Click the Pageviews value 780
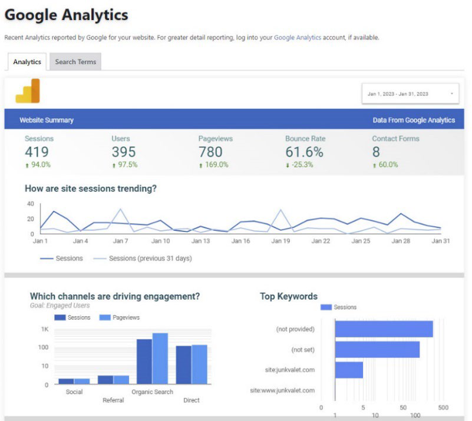The width and height of the screenshot is (472, 421). [210, 152]
